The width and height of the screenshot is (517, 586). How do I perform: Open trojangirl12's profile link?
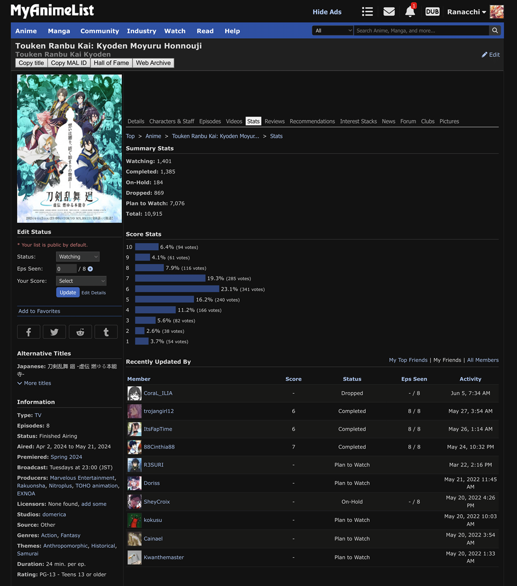pos(159,411)
